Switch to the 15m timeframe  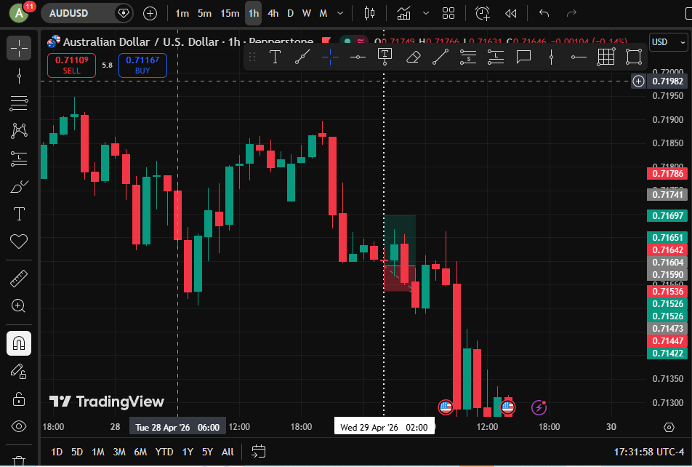click(x=230, y=13)
